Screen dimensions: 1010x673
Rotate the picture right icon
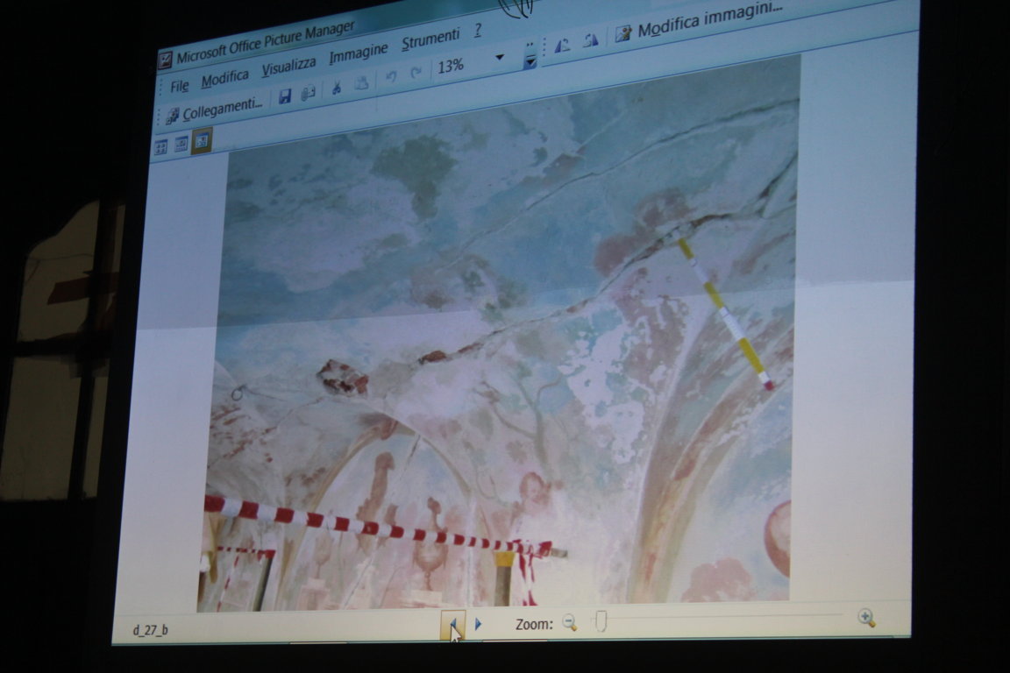point(590,40)
